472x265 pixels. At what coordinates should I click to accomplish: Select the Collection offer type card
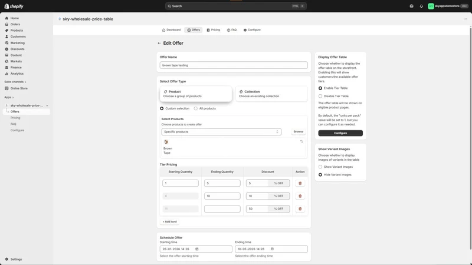tap(271, 94)
